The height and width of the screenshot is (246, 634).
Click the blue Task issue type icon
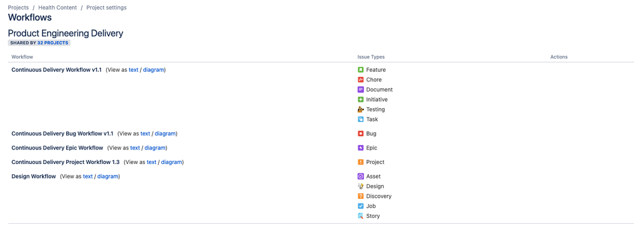point(361,120)
